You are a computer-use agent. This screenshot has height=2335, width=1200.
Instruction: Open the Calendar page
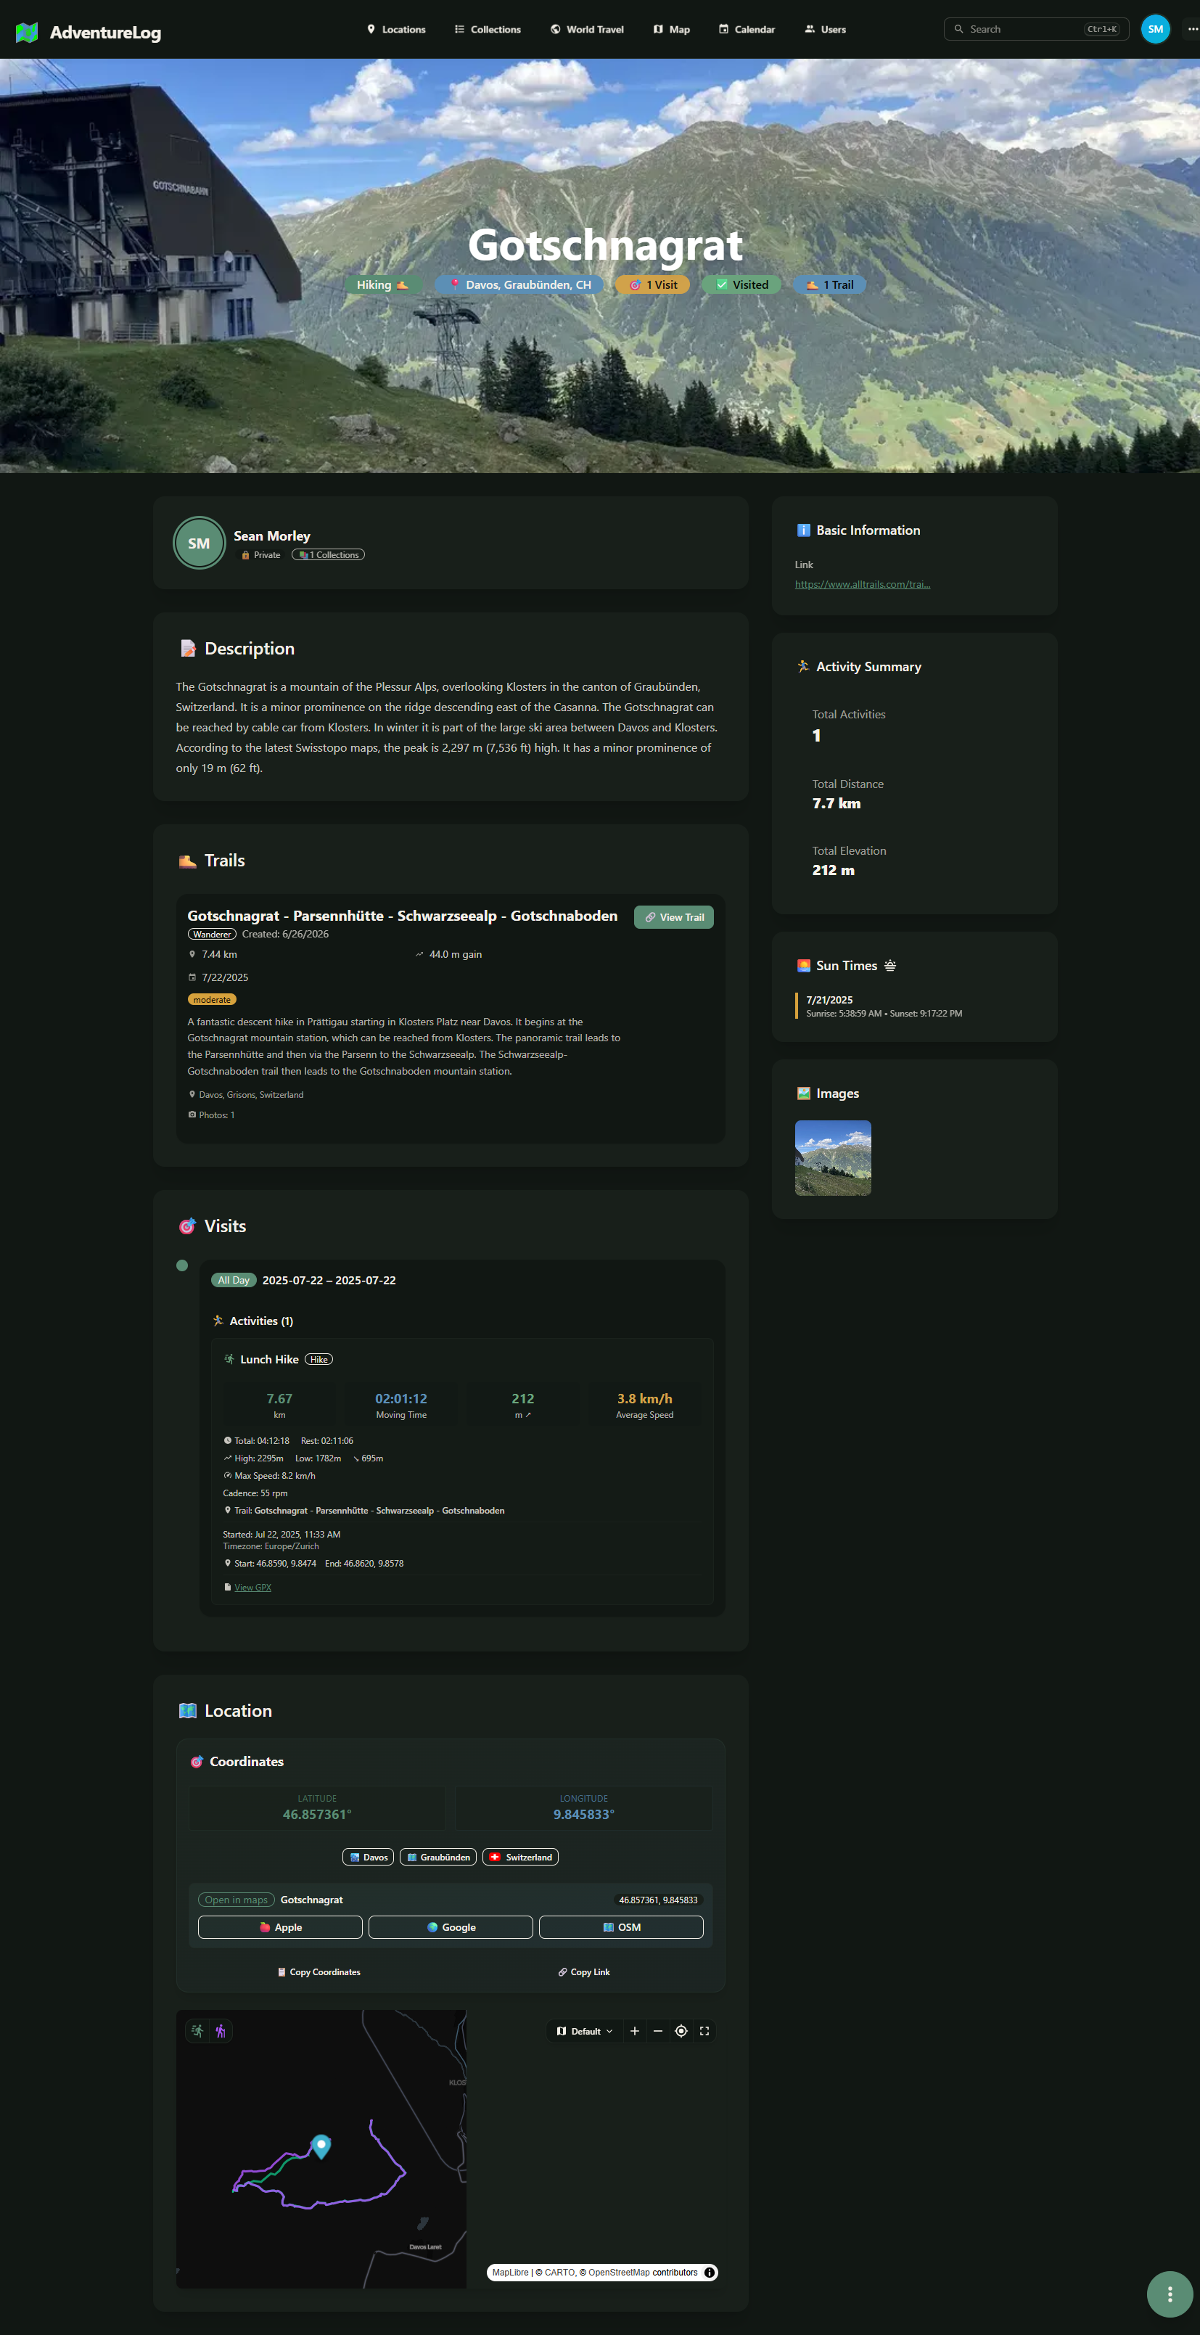[x=747, y=29]
